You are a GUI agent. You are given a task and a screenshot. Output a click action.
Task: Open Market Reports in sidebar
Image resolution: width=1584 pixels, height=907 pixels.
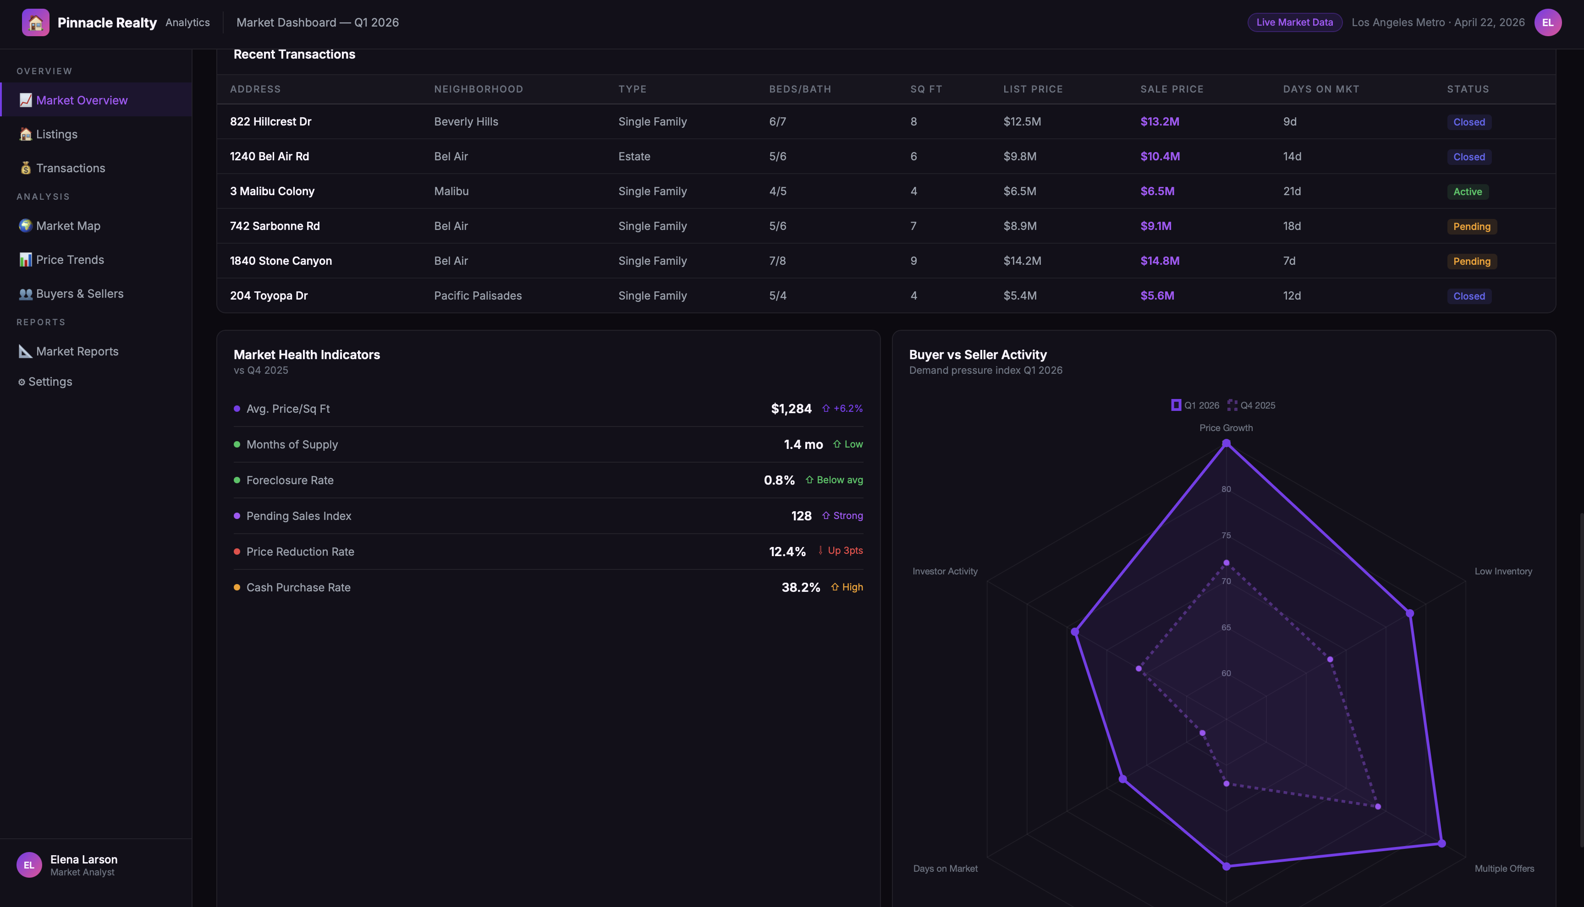tap(96, 351)
